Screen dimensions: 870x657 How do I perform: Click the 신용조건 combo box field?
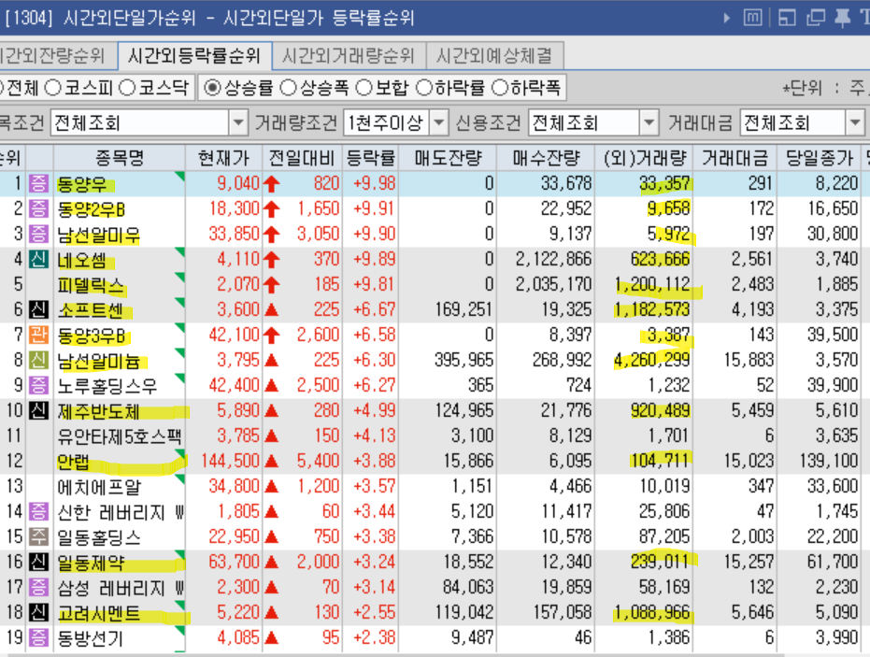(593, 122)
